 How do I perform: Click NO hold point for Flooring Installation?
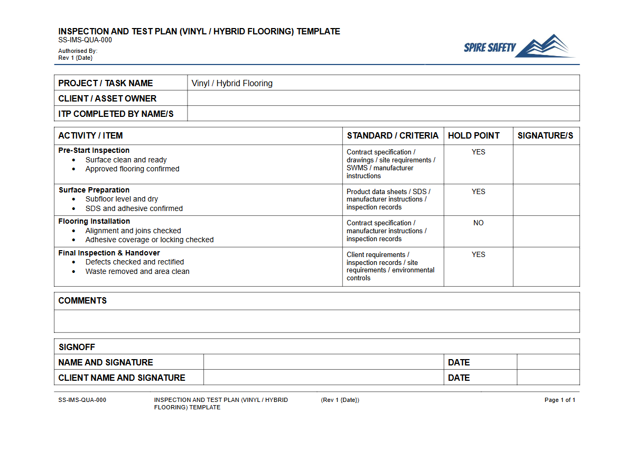[x=479, y=223]
